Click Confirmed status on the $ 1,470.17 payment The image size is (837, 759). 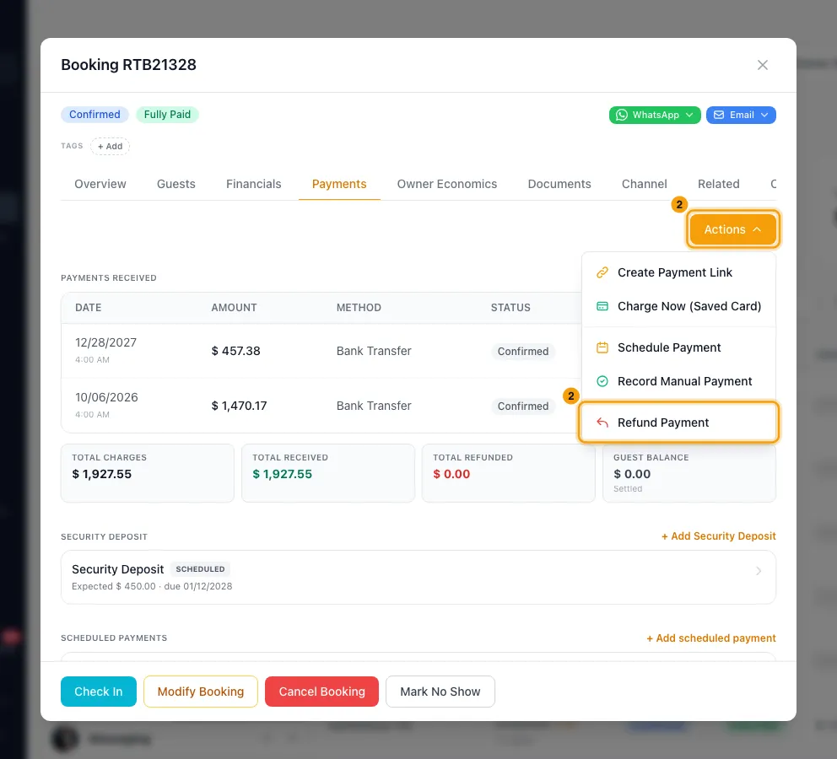point(522,406)
